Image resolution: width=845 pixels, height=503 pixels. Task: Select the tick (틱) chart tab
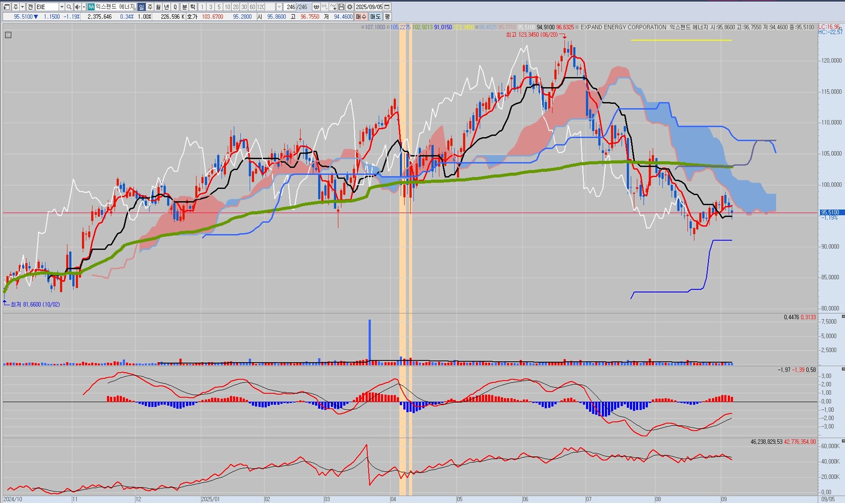(193, 7)
